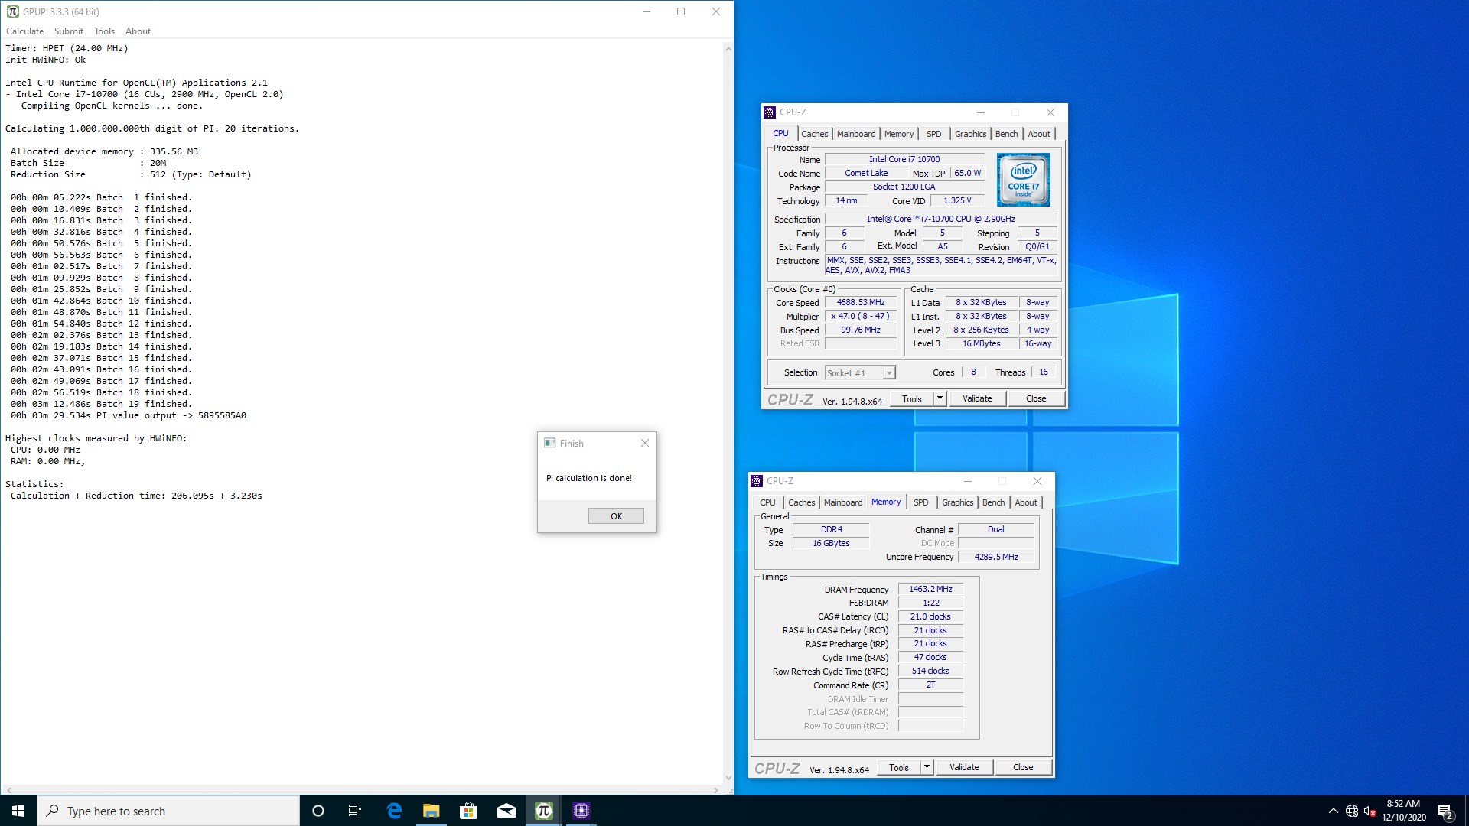Select SPD tab in bottom CPU-Z window

tap(921, 502)
